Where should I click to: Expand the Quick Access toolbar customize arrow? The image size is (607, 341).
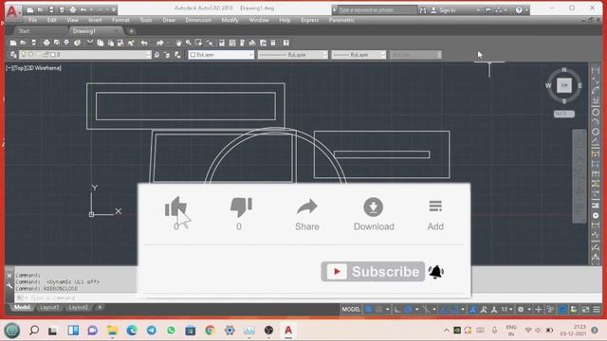(x=114, y=9)
